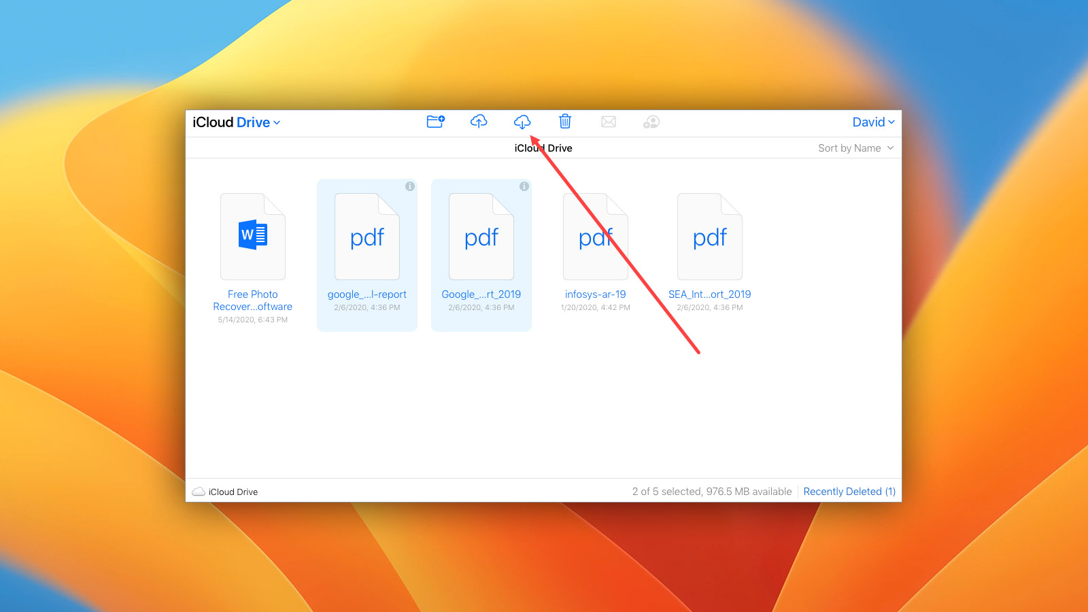Click the Google_...rt_2019 file name
This screenshot has width=1088, height=612.
481,294
